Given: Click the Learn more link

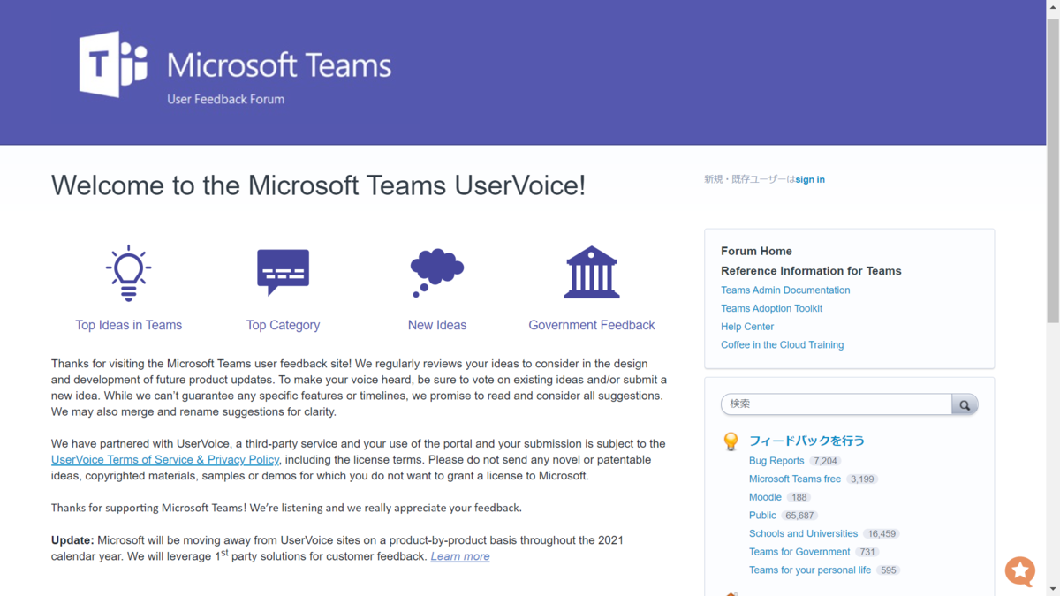Looking at the screenshot, I should point(460,556).
